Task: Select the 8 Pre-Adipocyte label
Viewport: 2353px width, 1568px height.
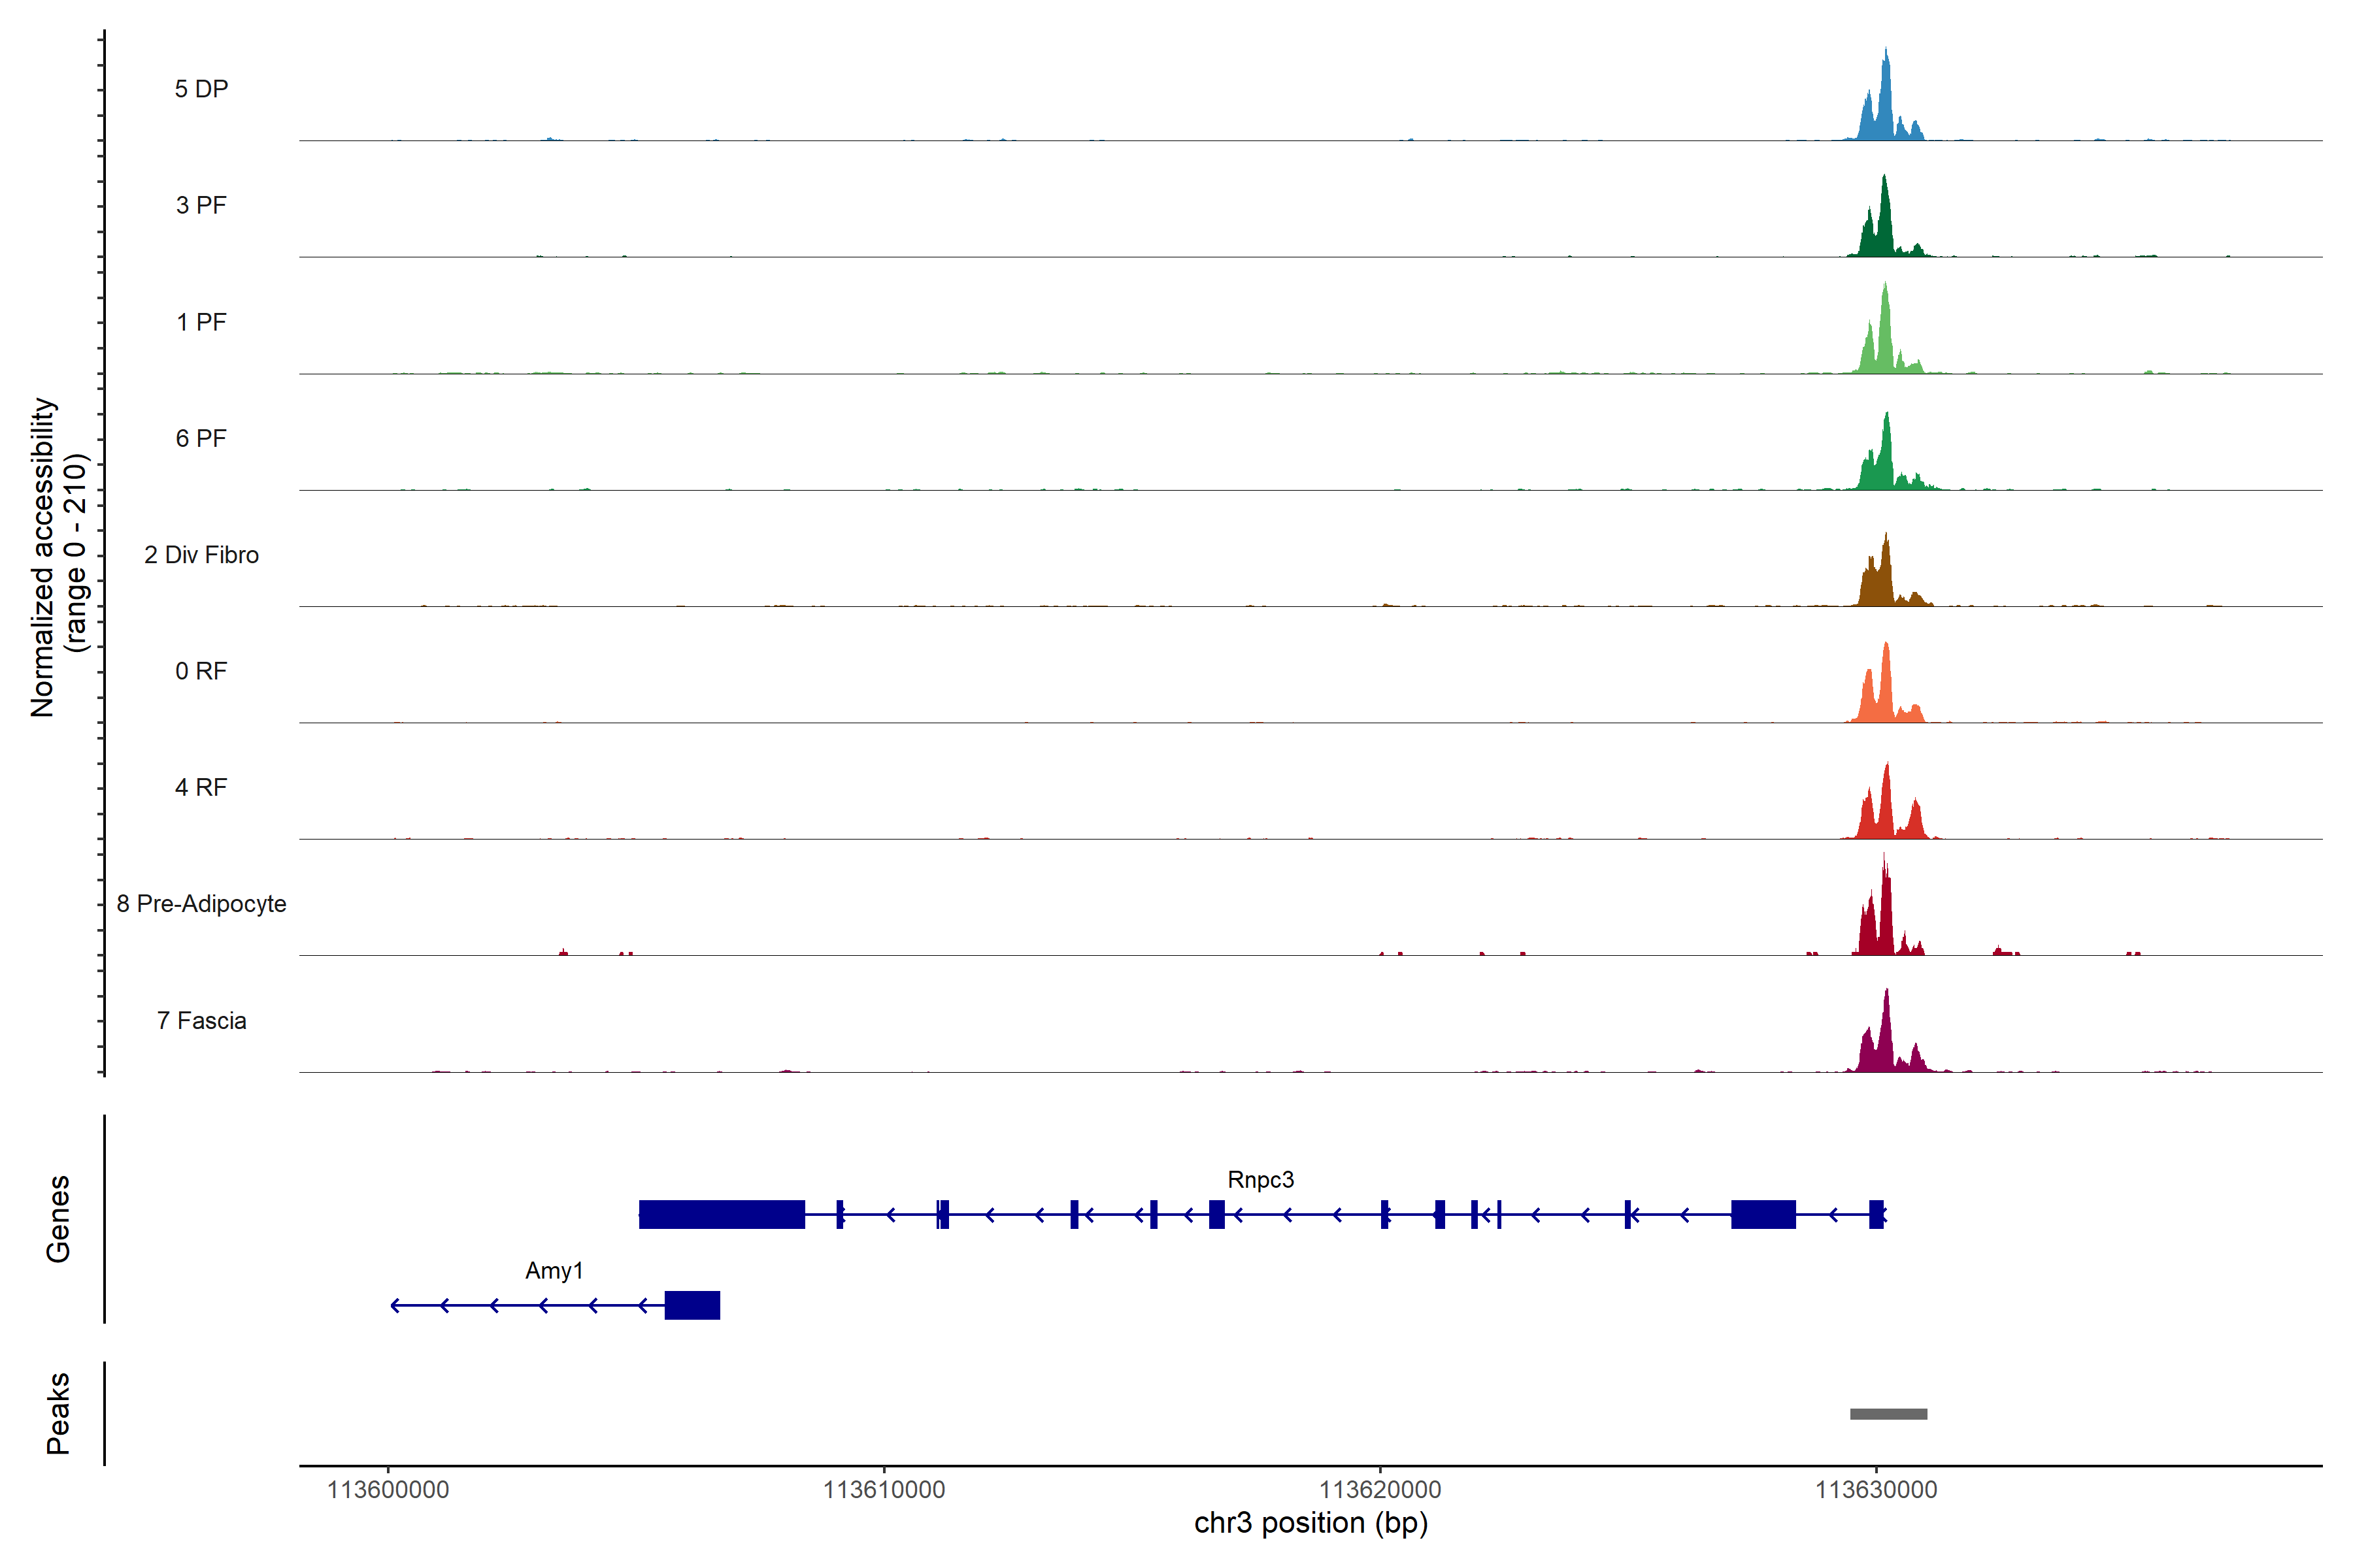Action: click(201, 904)
